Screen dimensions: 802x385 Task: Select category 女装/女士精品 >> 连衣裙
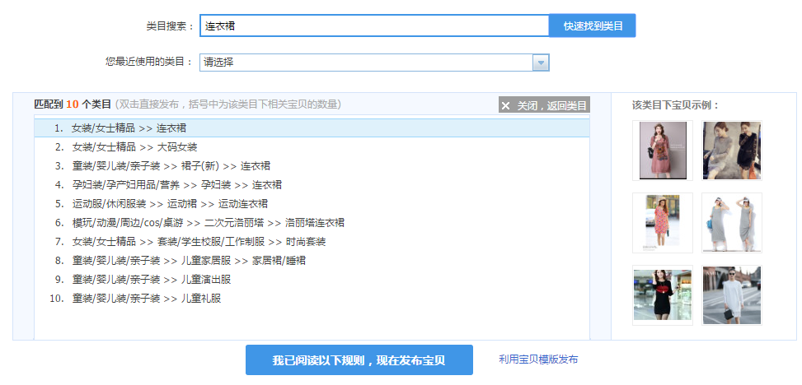[129, 128]
